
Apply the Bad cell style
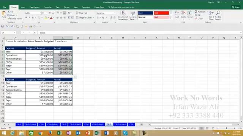[x=161, y=17]
